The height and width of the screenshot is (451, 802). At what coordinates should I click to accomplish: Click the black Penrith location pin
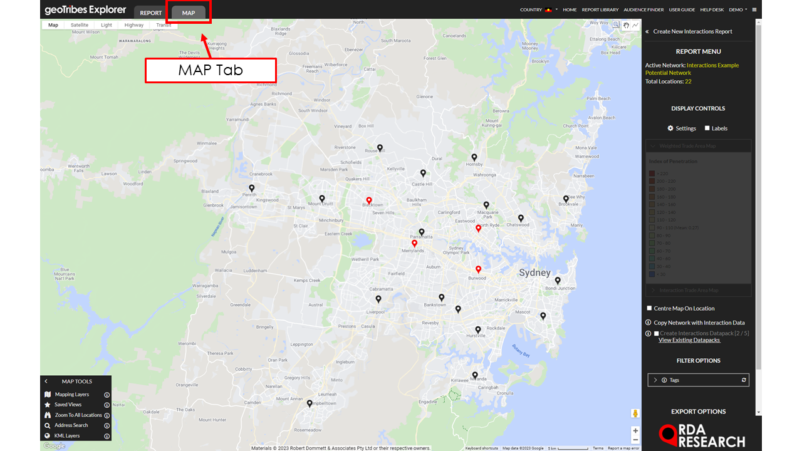coord(252,188)
